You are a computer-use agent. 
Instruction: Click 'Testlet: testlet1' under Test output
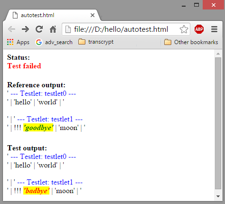point(50,182)
